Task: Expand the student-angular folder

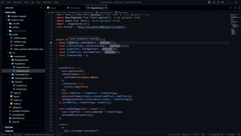Action: [x=18, y=16]
